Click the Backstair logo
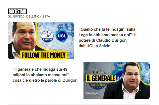 (x=17, y=11)
